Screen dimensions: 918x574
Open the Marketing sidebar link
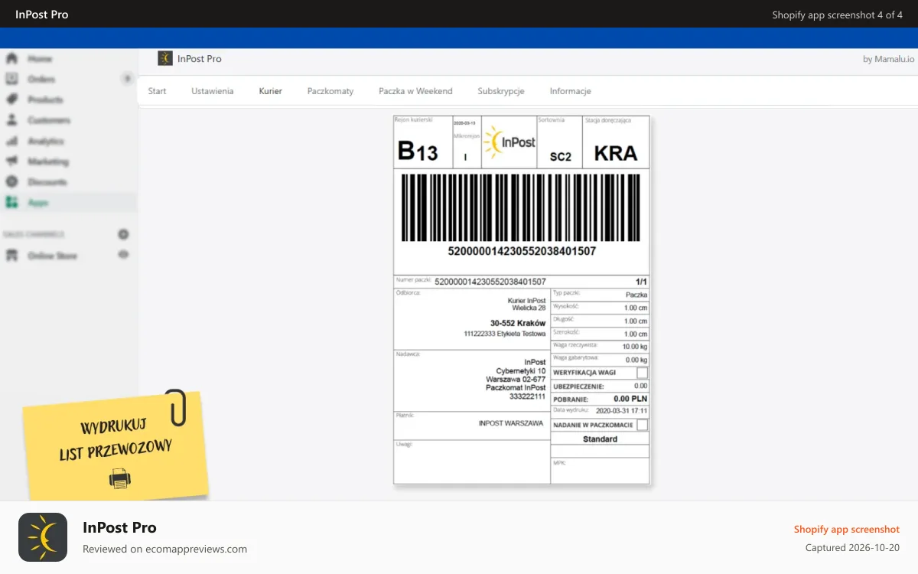[48, 161]
